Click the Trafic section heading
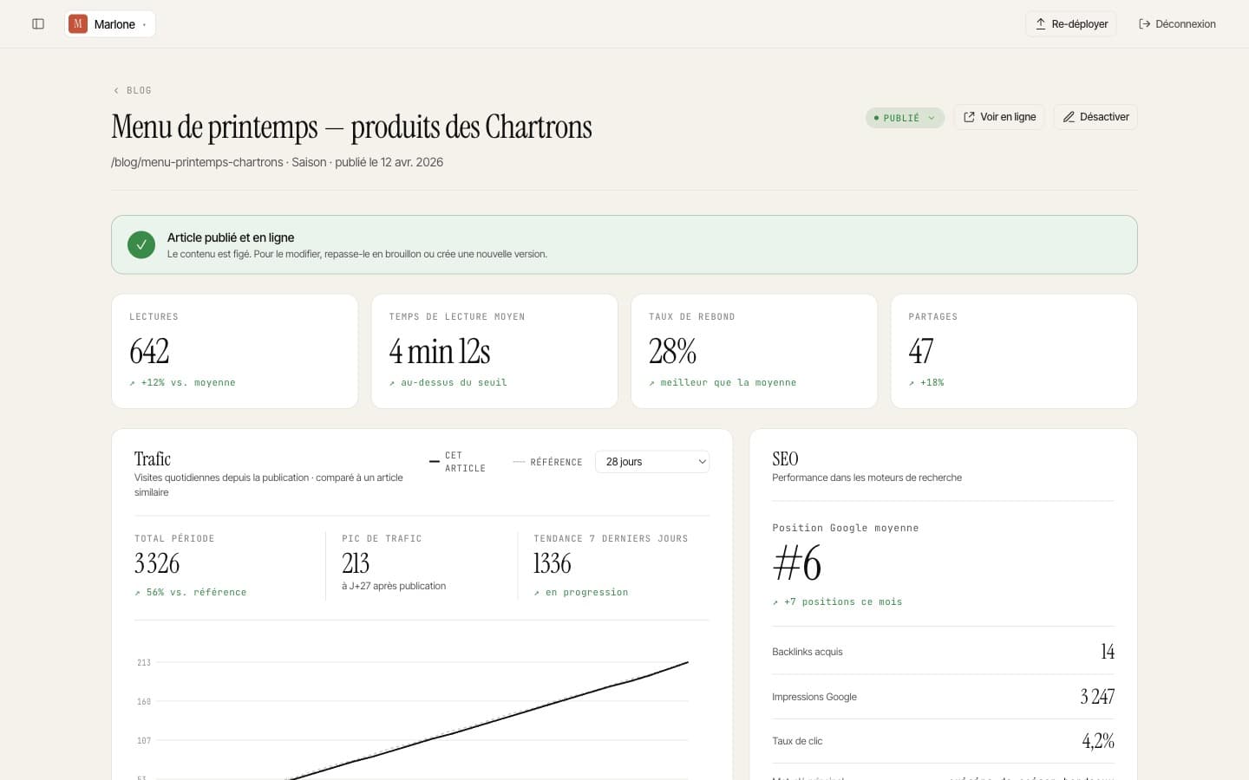Viewport: 1249px width, 780px height. (x=153, y=458)
